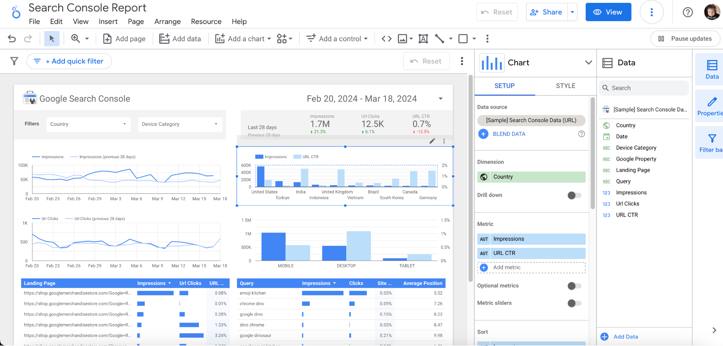723x346 pixels.
Task: Click the Add data icon
Action: [165, 38]
